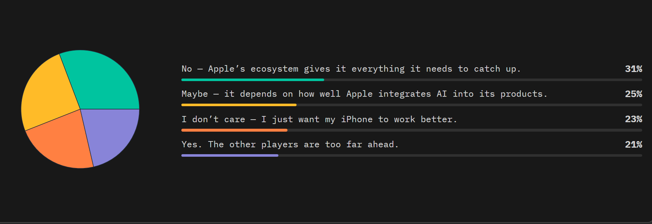The image size is (652, 224).
Task: Click the "I don't care" poll answer text
Action: point(319,120)
